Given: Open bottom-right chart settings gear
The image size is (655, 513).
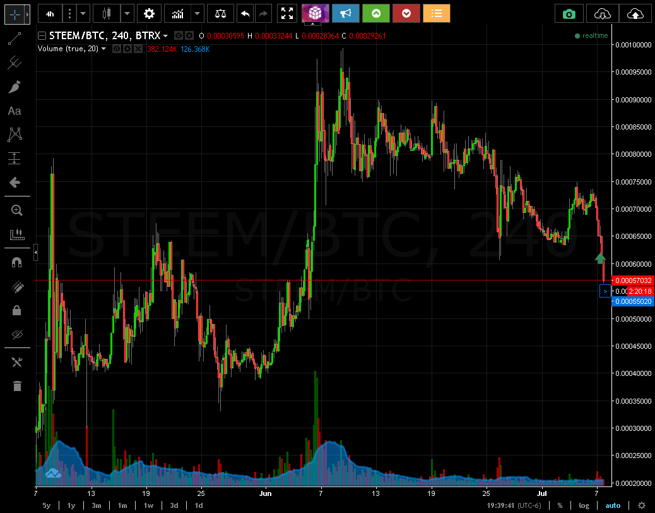Looking at the screenshot, I should 642,505.
